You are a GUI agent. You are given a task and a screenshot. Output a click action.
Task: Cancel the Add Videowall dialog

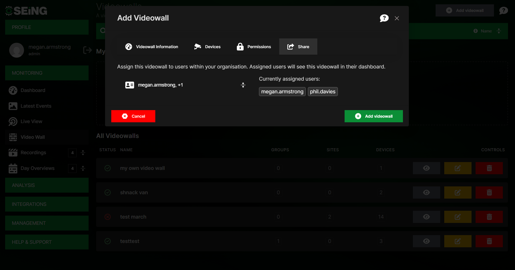click(133, 116)
